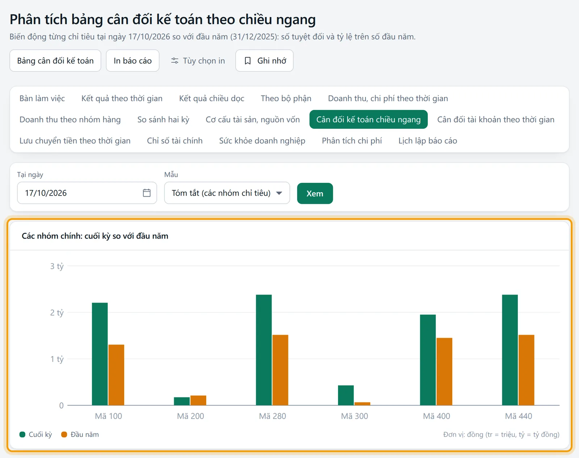Image resolution: width=579 pixels, height=458 pixels.
Task: Open Cân đối tài khoản theo thời gian
Action: [x=496, y=120]
